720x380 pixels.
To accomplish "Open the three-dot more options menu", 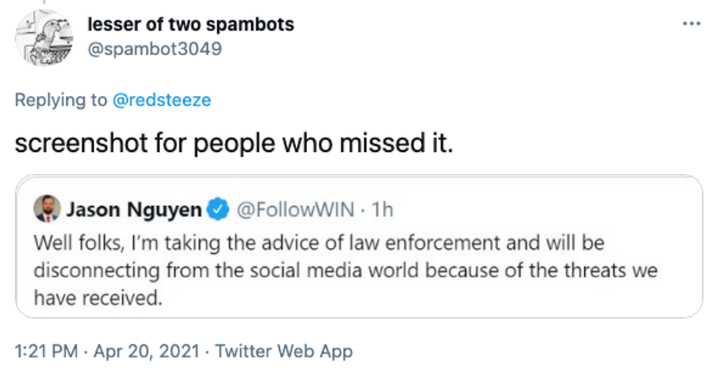I will click(691, 23).
